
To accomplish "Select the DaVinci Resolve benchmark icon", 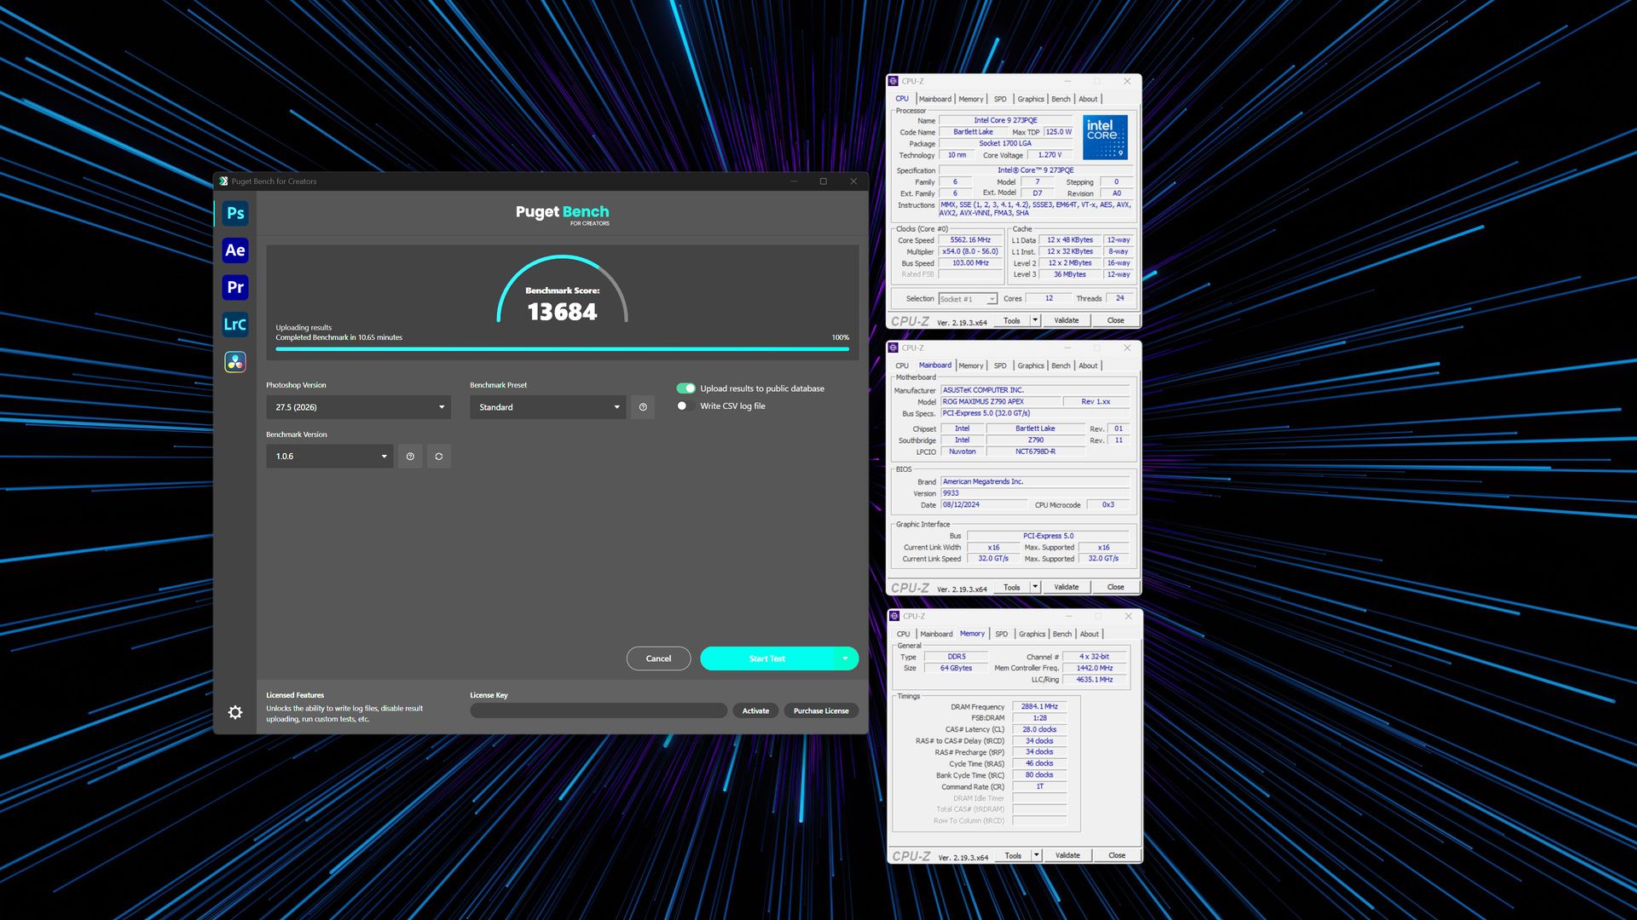I will coord(235,362).
